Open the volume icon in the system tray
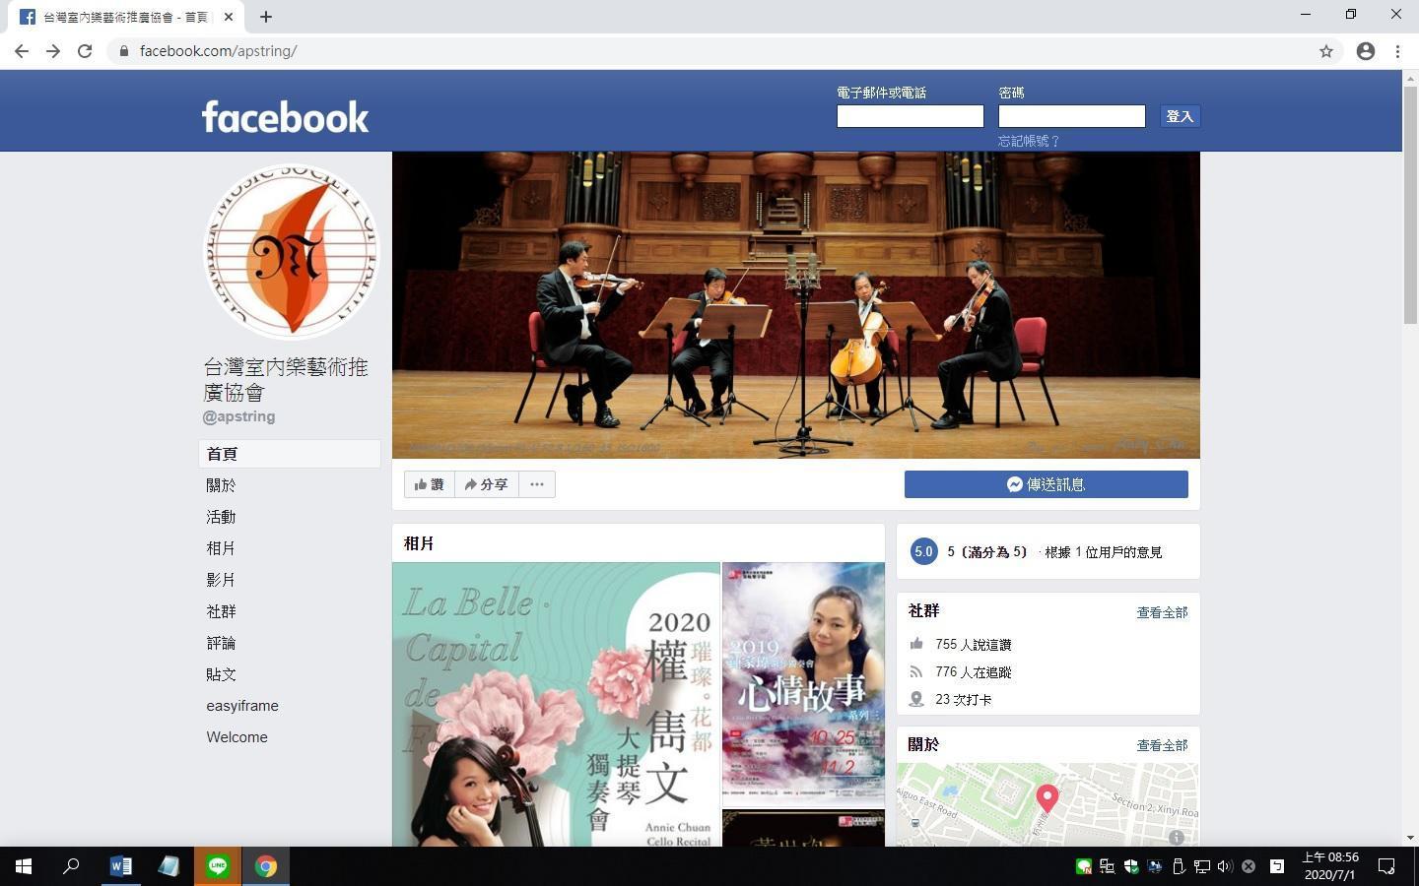This screenshot has height=886, width=1419. (1225, 866)
